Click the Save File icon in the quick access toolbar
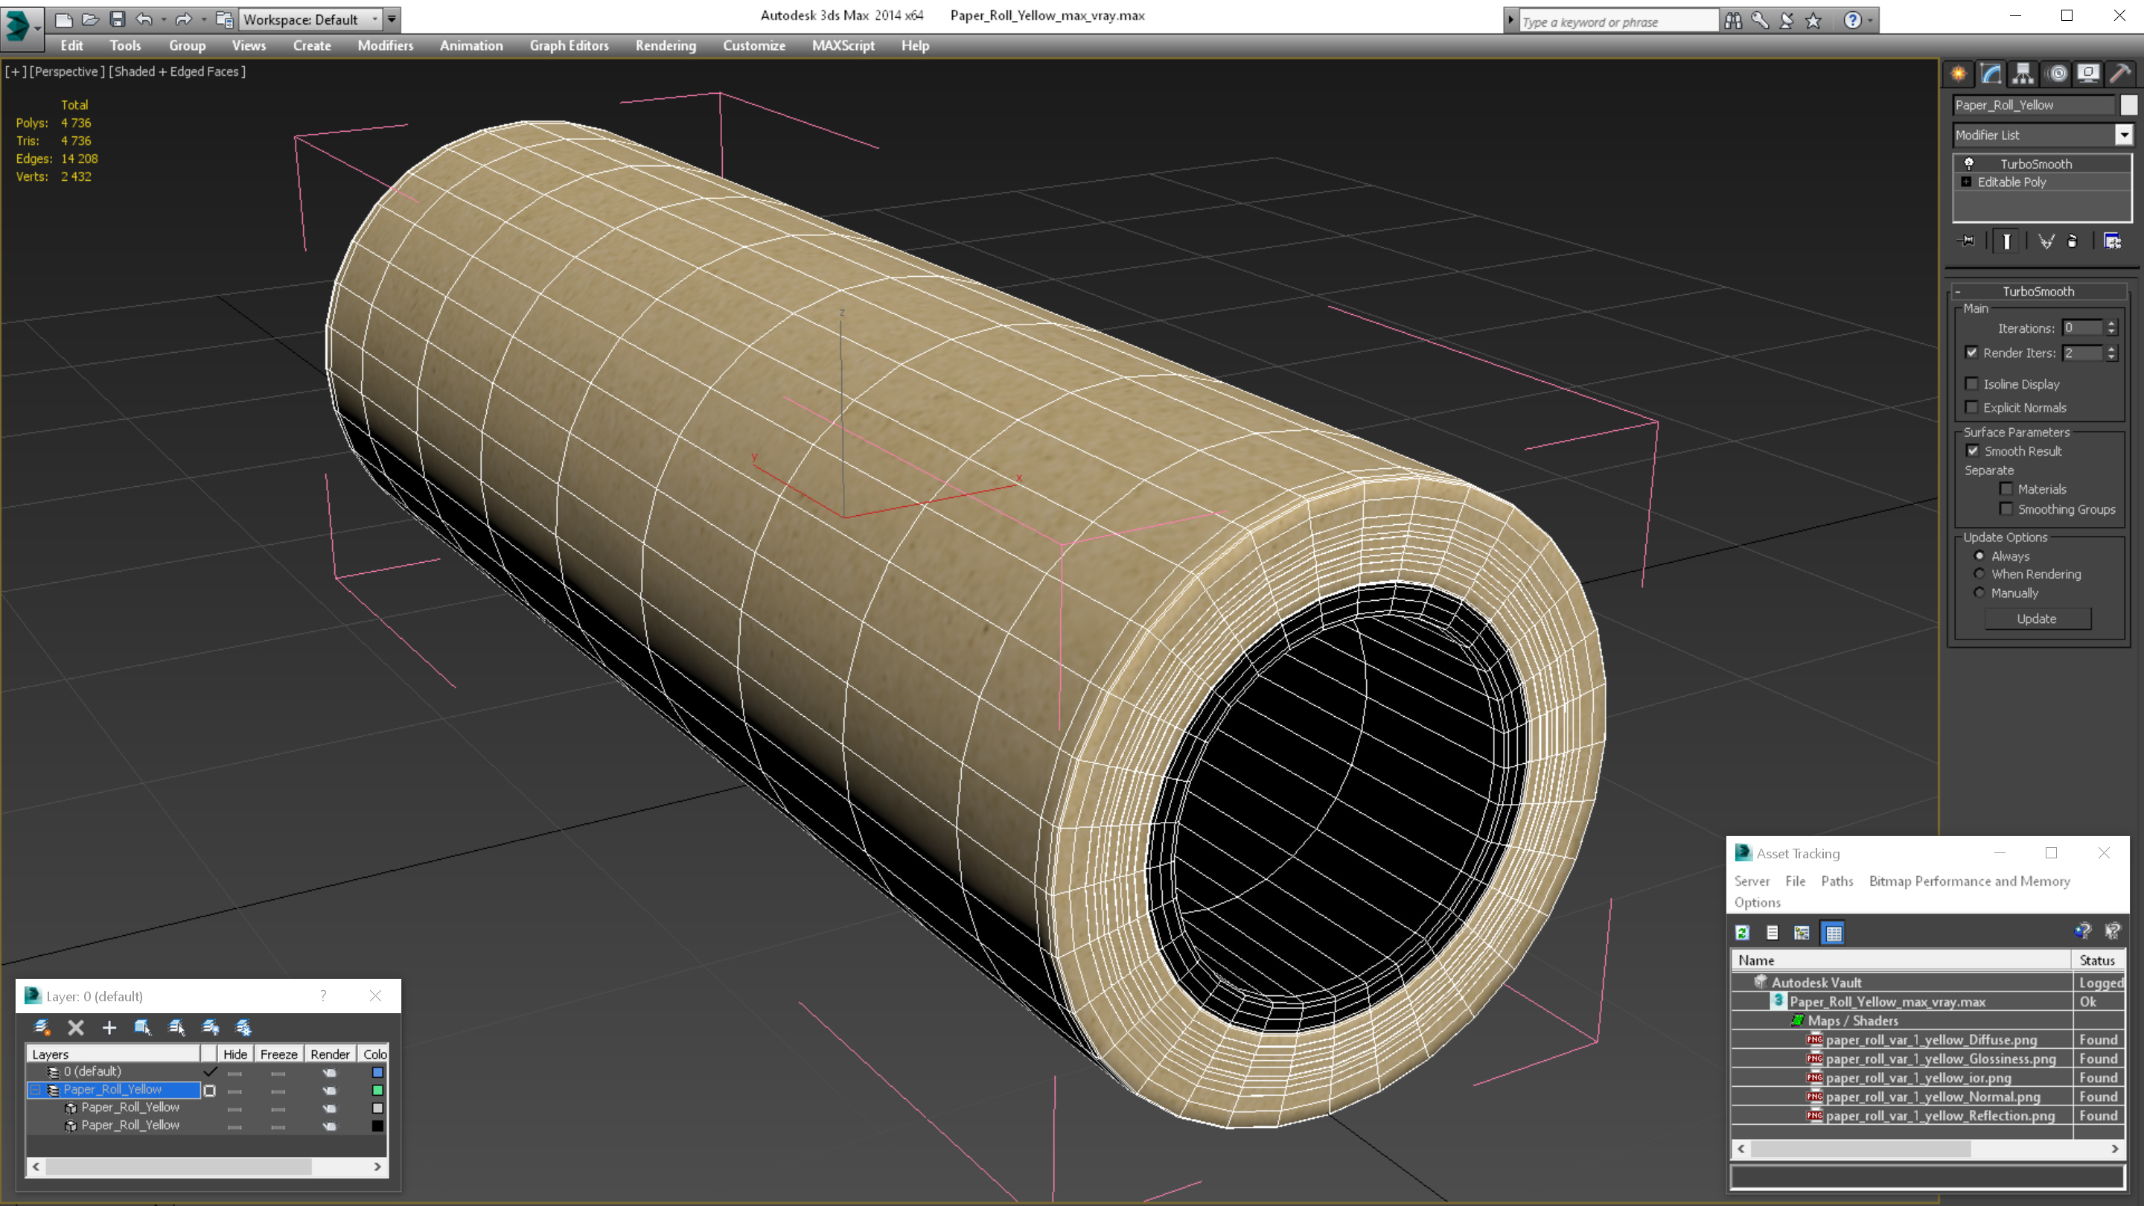The image size is (2144, 1206). tap(118, 19)
